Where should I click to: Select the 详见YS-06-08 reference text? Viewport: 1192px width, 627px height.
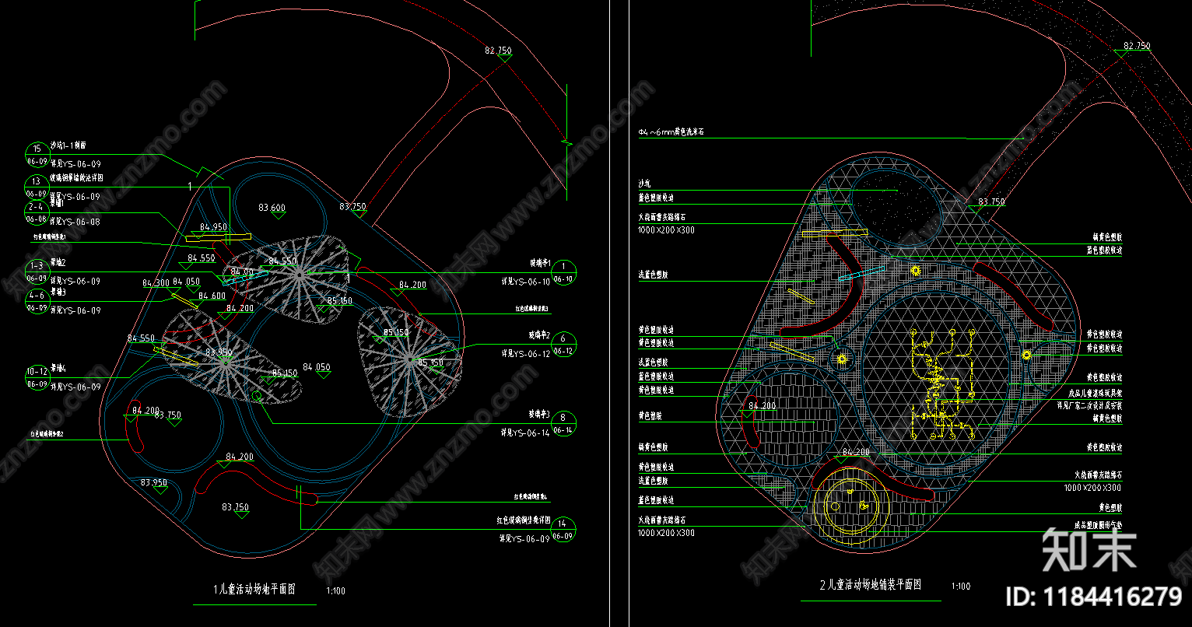(x=75, y=222)
